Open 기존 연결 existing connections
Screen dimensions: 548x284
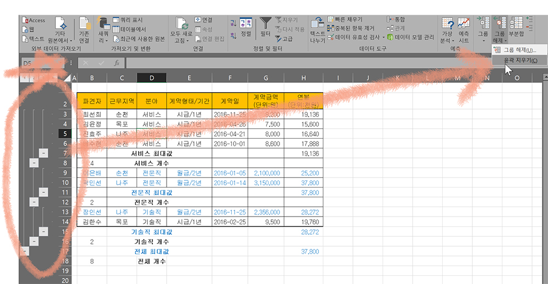(84, 30)
